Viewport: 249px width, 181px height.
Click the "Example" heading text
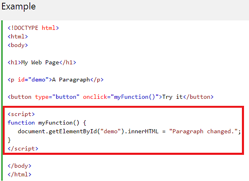[18, 7]
